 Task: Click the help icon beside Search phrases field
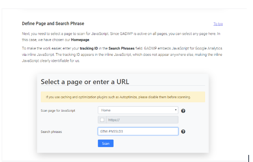pyautogui.click(x=183, y=131)
